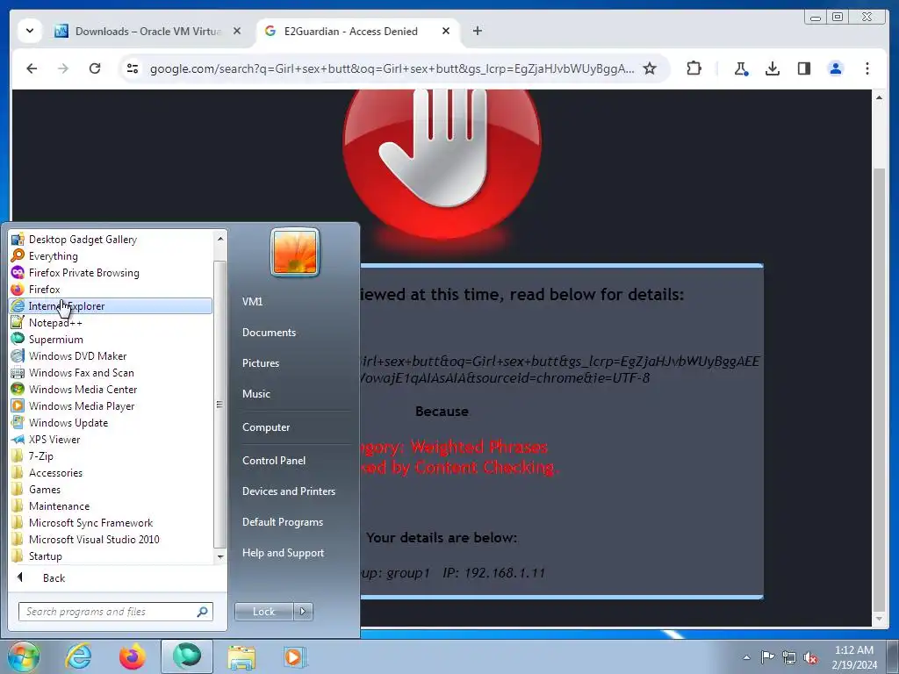The width and height of the screenshot is (899, 674).
Task: Open Internet Explorer from the taskbar
Action: (x=78, y=656)
